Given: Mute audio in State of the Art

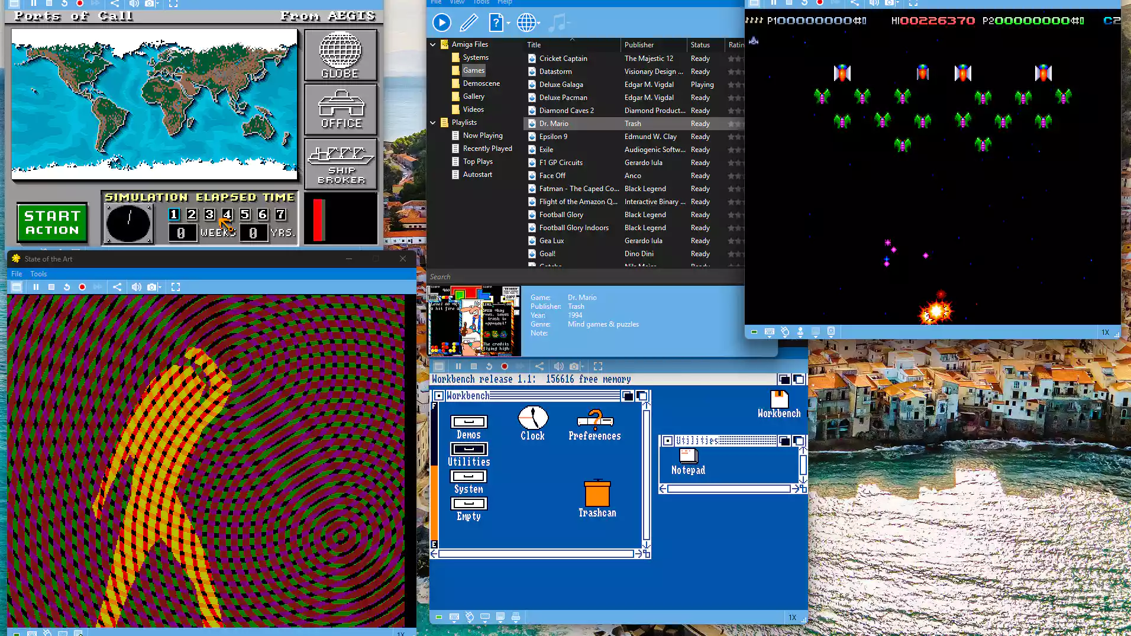Looking at the screenshot, I should pyautogui.click(x=136, y=287).
